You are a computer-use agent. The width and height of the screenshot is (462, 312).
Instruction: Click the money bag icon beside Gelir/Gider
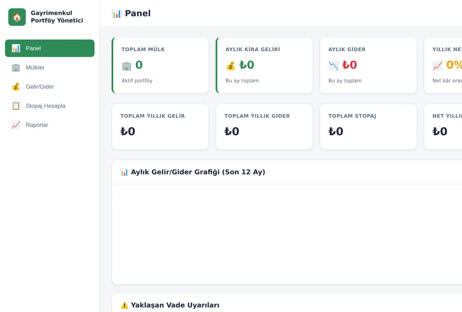16,87
